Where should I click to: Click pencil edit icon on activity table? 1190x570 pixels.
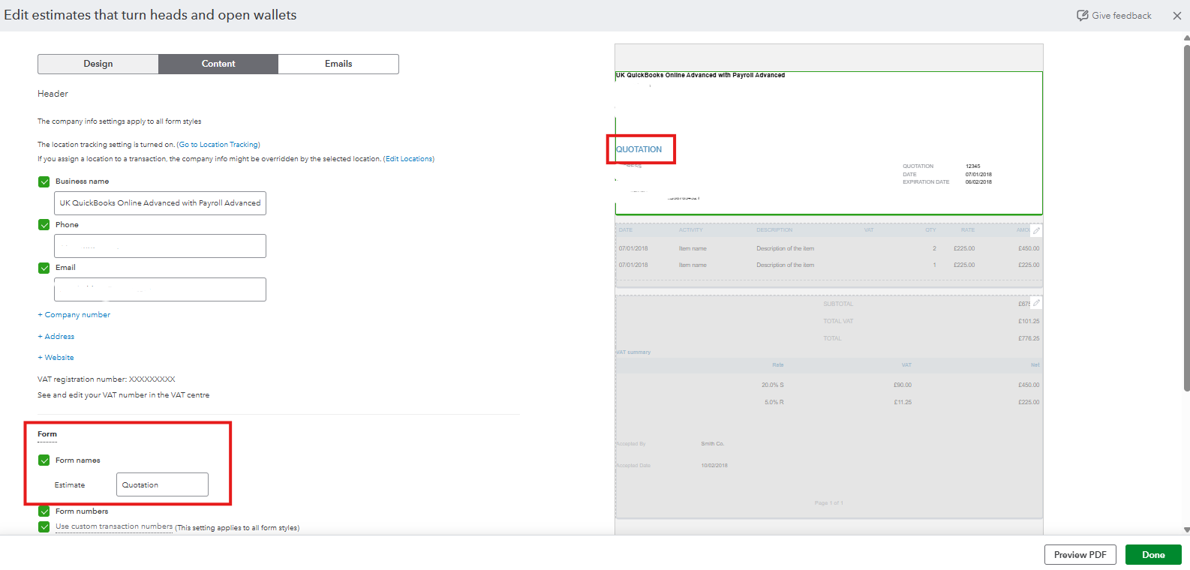(x=1036, y=231)
